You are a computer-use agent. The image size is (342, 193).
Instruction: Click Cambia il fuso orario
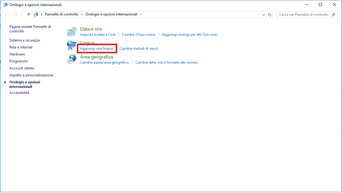[138, 35]
